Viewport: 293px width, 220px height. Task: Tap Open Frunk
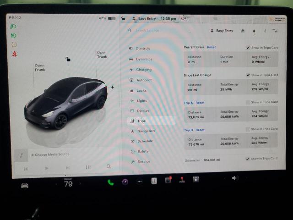40,67
